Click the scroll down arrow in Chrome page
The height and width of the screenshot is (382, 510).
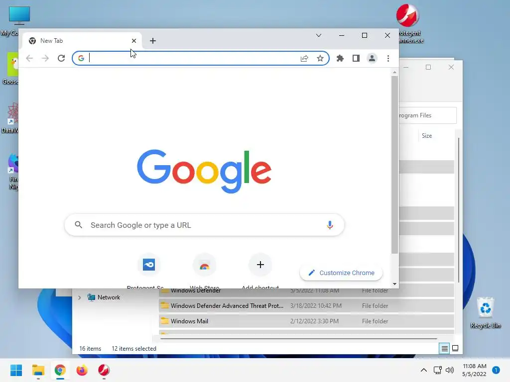point(394,284)
